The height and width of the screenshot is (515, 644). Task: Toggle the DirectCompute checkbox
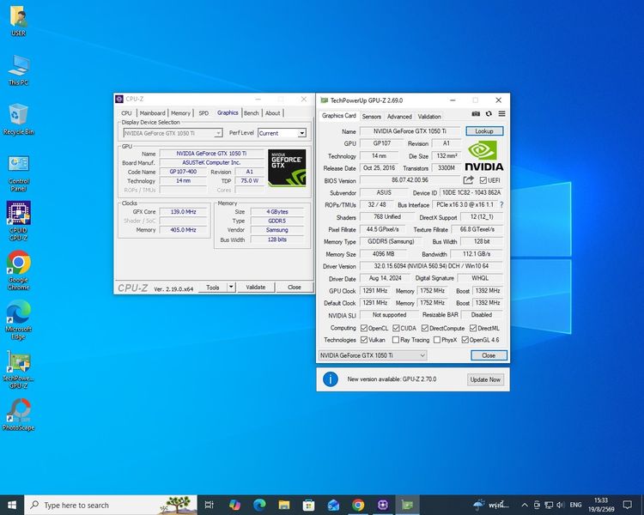[x=425, y=328]
